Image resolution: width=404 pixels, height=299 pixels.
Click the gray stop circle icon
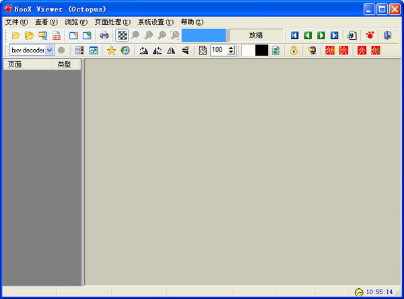pyautogui.click(x=61, y=51)
